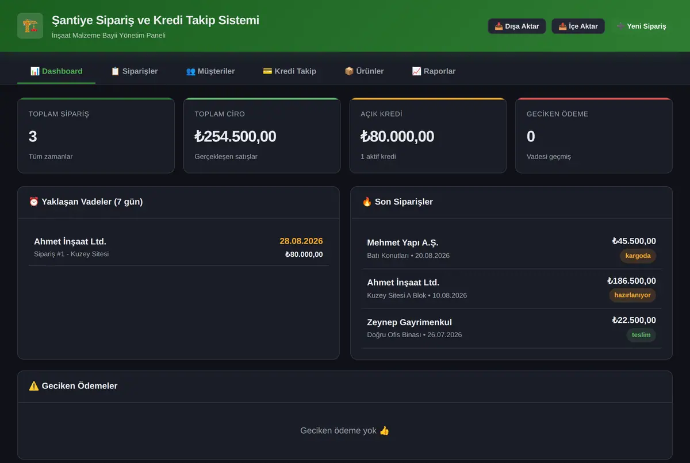Click the Toplam Ciro summary card
690x463 pixels.
[x=262, y=136]
